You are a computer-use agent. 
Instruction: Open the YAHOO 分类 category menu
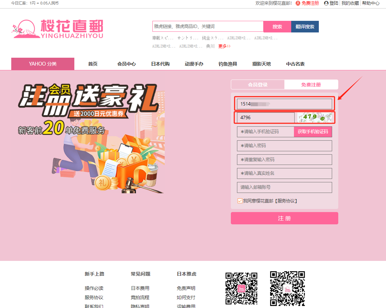43,64
